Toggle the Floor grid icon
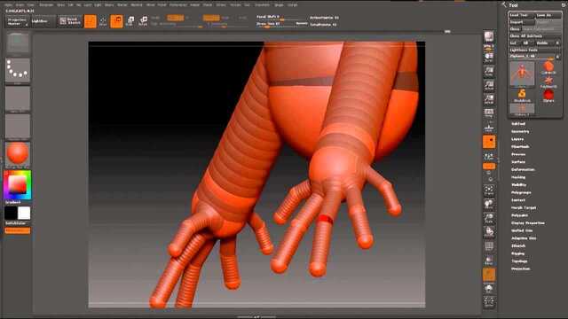This screenshot has width=568, height=319. tap(489, 128)
